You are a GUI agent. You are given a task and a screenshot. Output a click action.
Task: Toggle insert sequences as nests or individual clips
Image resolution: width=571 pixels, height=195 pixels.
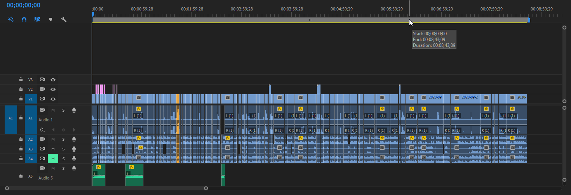(11, 19)
